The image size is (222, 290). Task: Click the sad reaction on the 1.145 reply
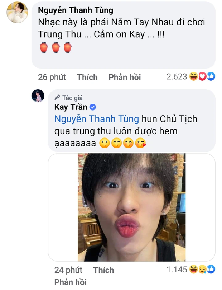click(x=202, y=270)
